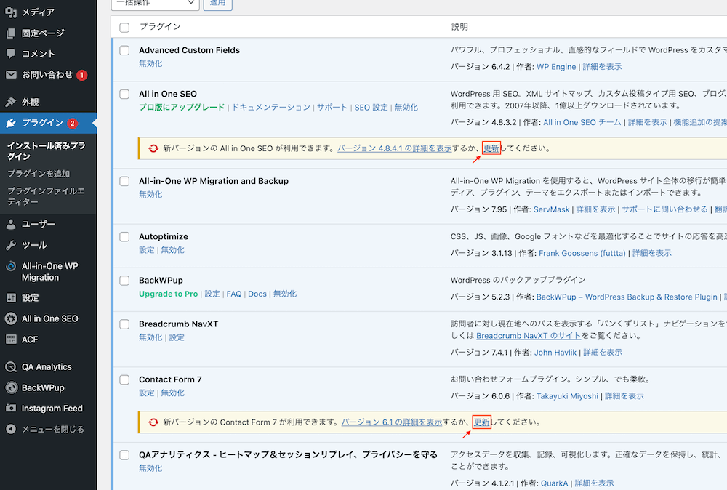Open プラグインファイルエディター submenu item

(46, 196)
